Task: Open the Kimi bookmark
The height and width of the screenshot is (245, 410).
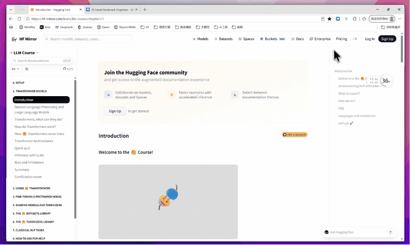Action: 45,27
